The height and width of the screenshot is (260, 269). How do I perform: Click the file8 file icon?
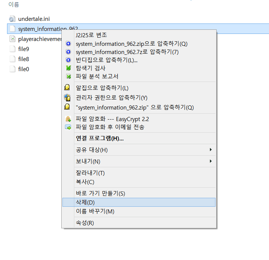click(13, 59)
